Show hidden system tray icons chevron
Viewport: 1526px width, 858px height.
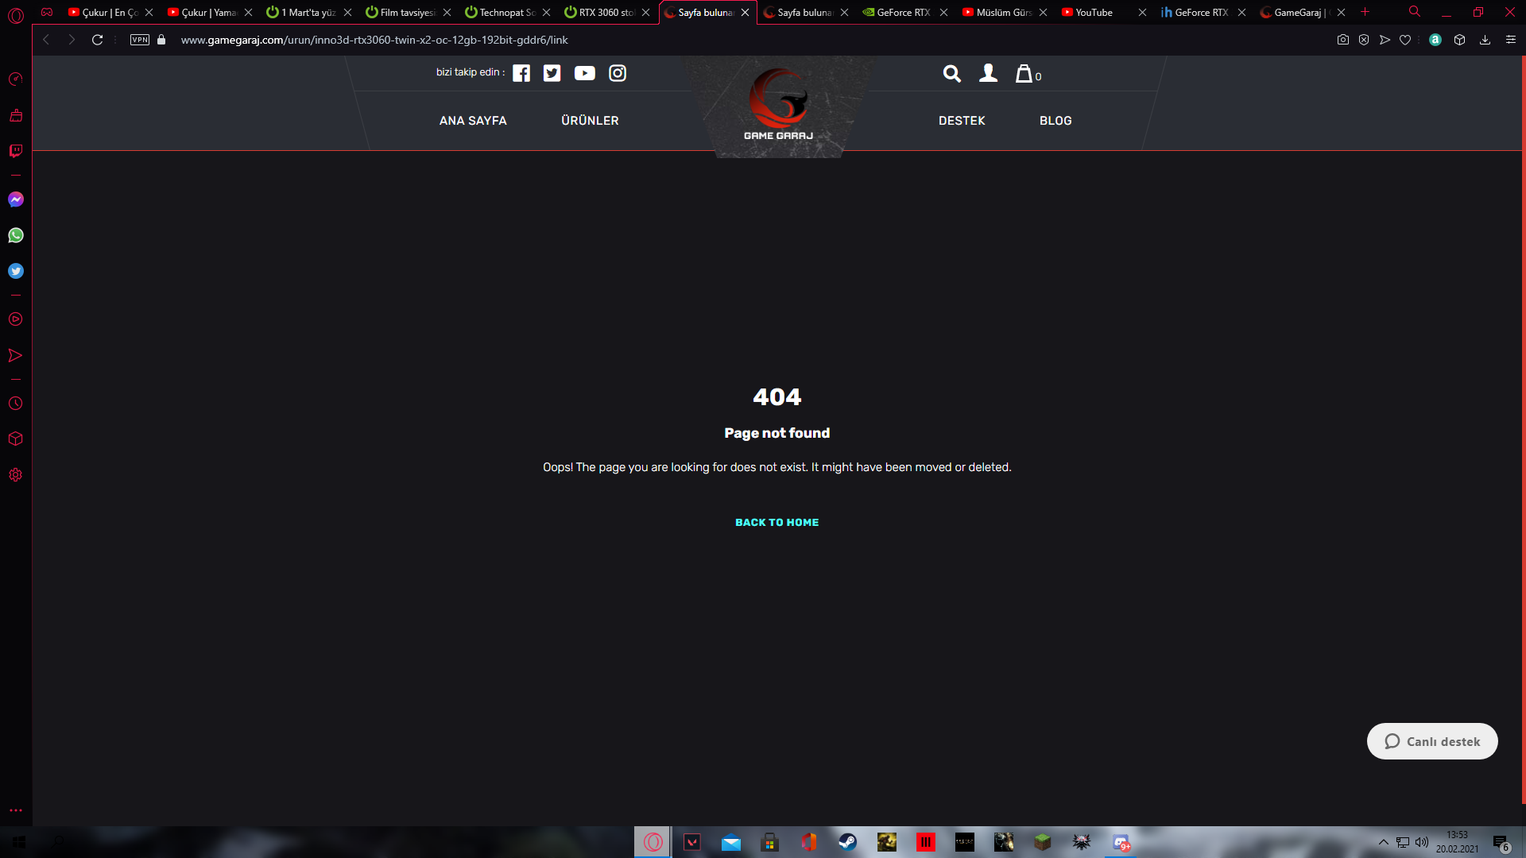[1383, 842]
